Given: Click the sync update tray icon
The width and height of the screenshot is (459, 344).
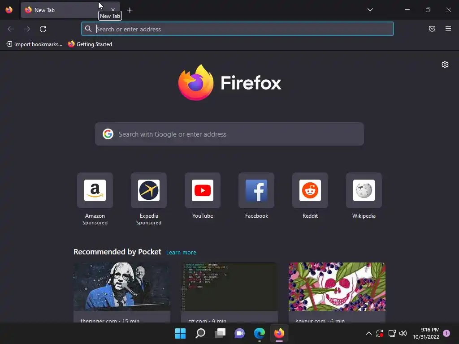Looking at the screenshot, I should [x=380, y=333].
